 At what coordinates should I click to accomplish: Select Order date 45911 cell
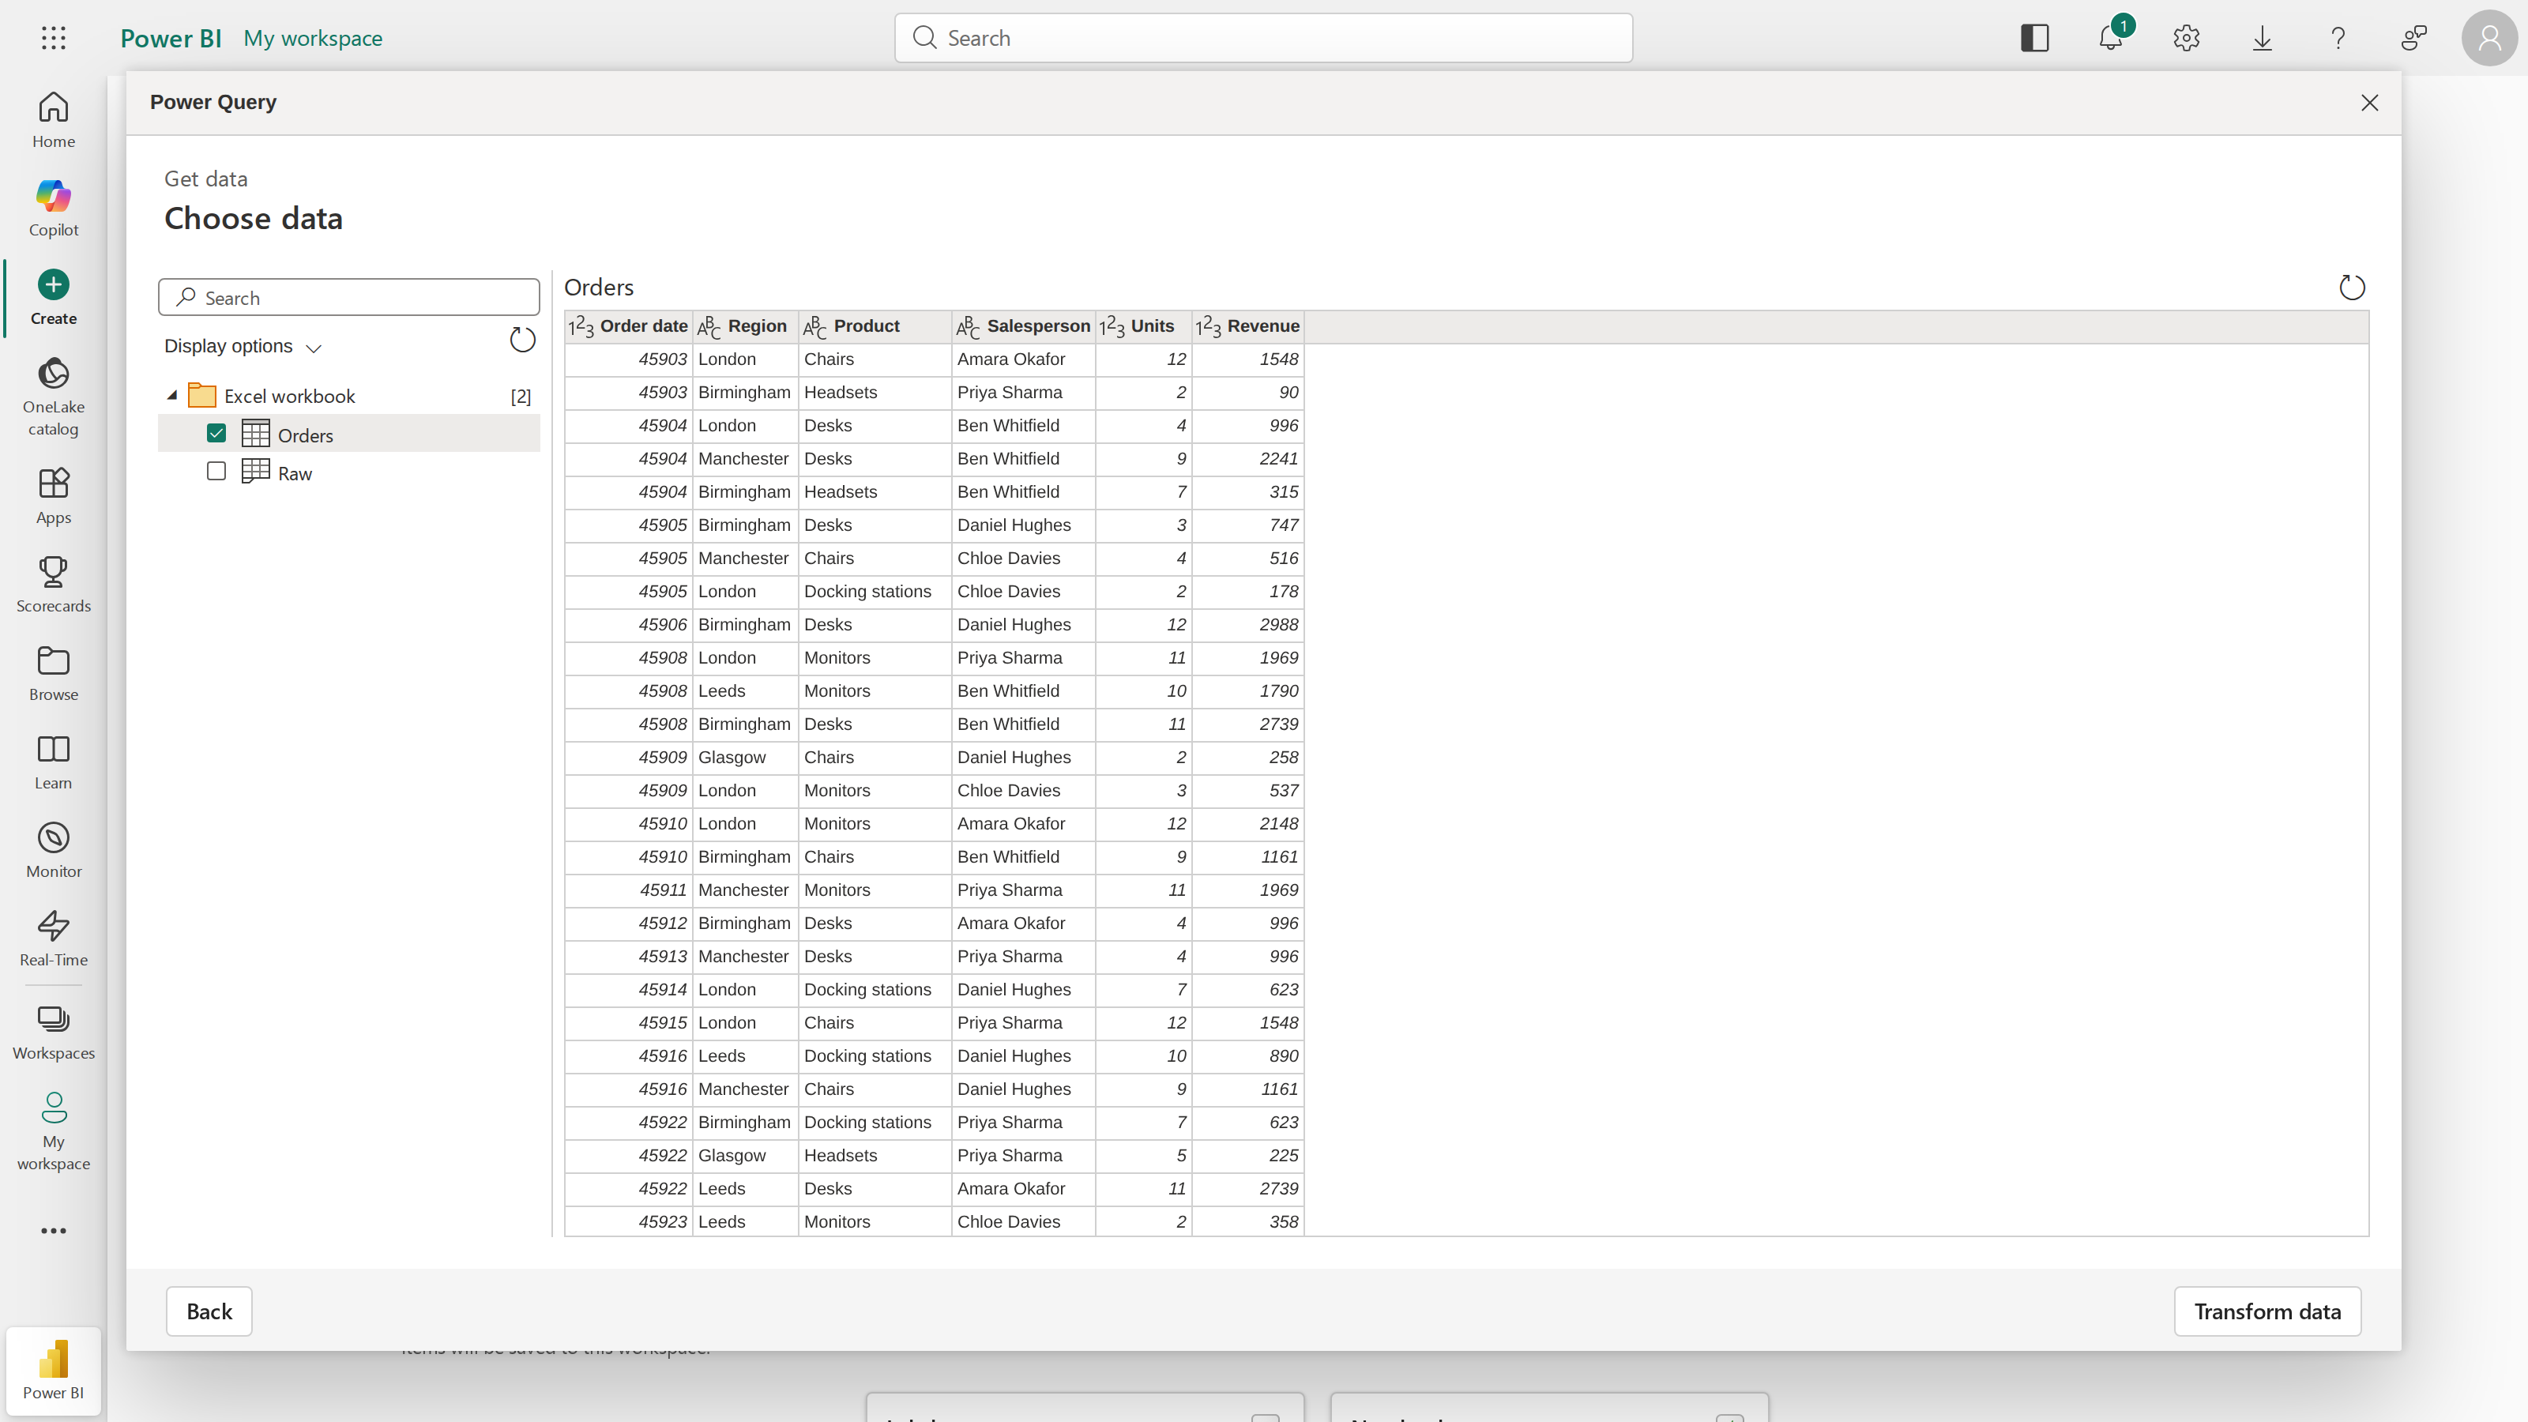click(x=629, y=890)
